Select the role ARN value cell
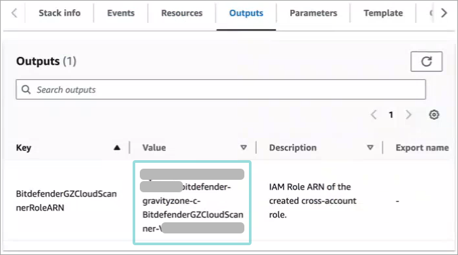458x255 pixels. (x=192, y=202)
